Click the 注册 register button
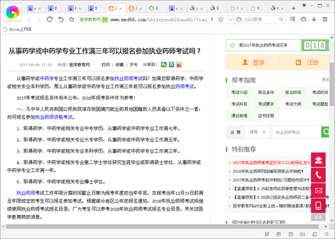Image resolution: width=335 pixels, height=239 pixels. tap(304, 62)
